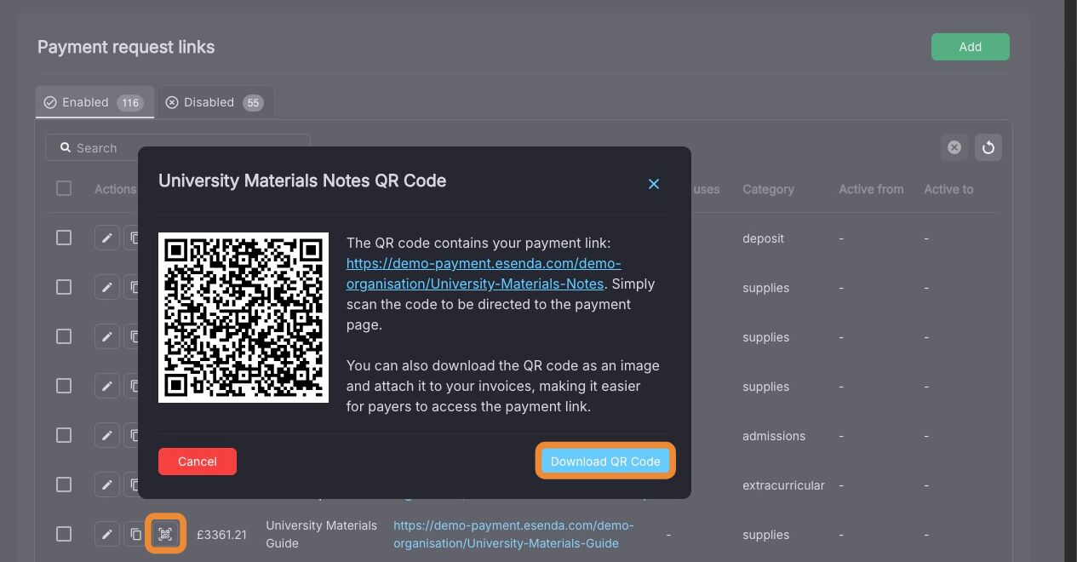
Task: Copy the University Materials Guide link icon
Action: tap(135, 534)
